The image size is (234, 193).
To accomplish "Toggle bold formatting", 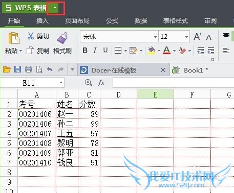I will point(85,51).
